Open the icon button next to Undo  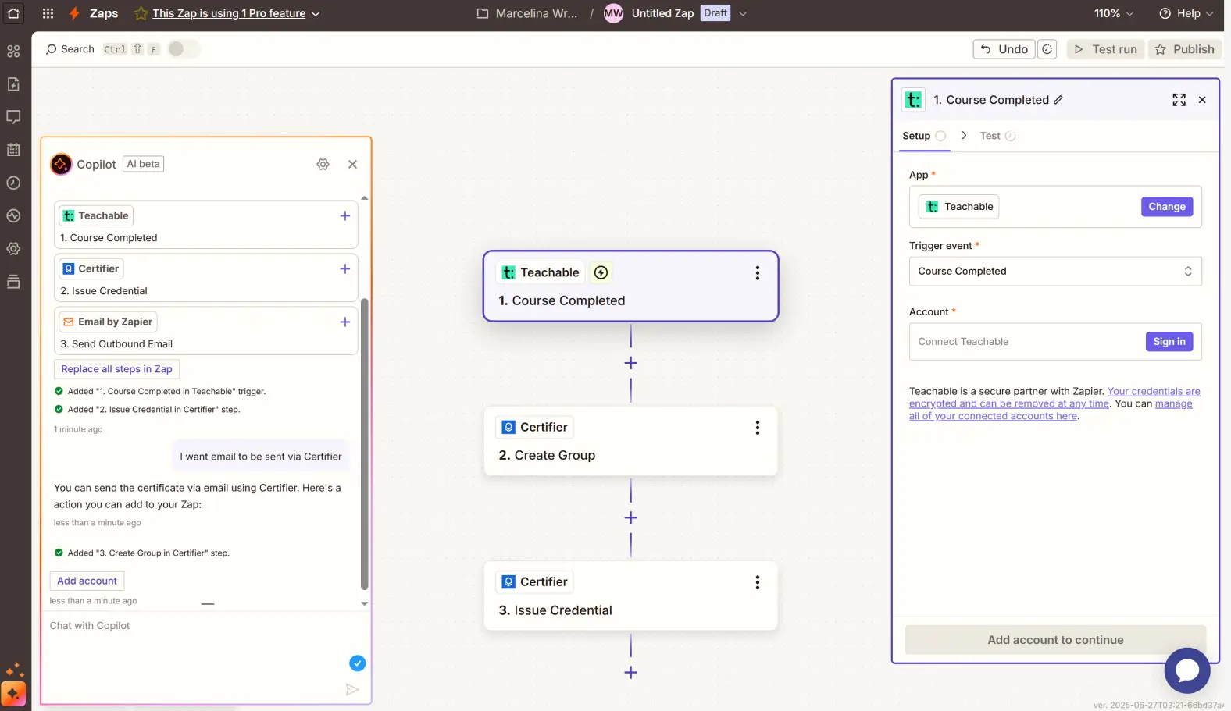(x=1047, y=49)
